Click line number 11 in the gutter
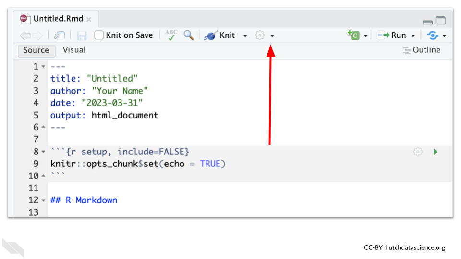Image resolution: width=461 pixels, height=259 pixels. click(34, 188)
